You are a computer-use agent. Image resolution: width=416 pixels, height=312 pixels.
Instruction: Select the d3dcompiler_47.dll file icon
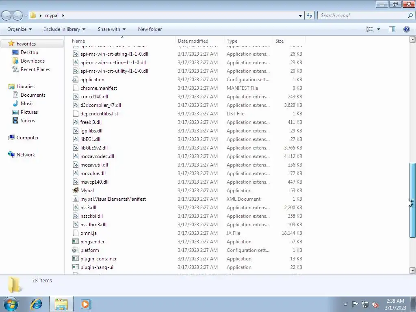(x=76, y=105)
